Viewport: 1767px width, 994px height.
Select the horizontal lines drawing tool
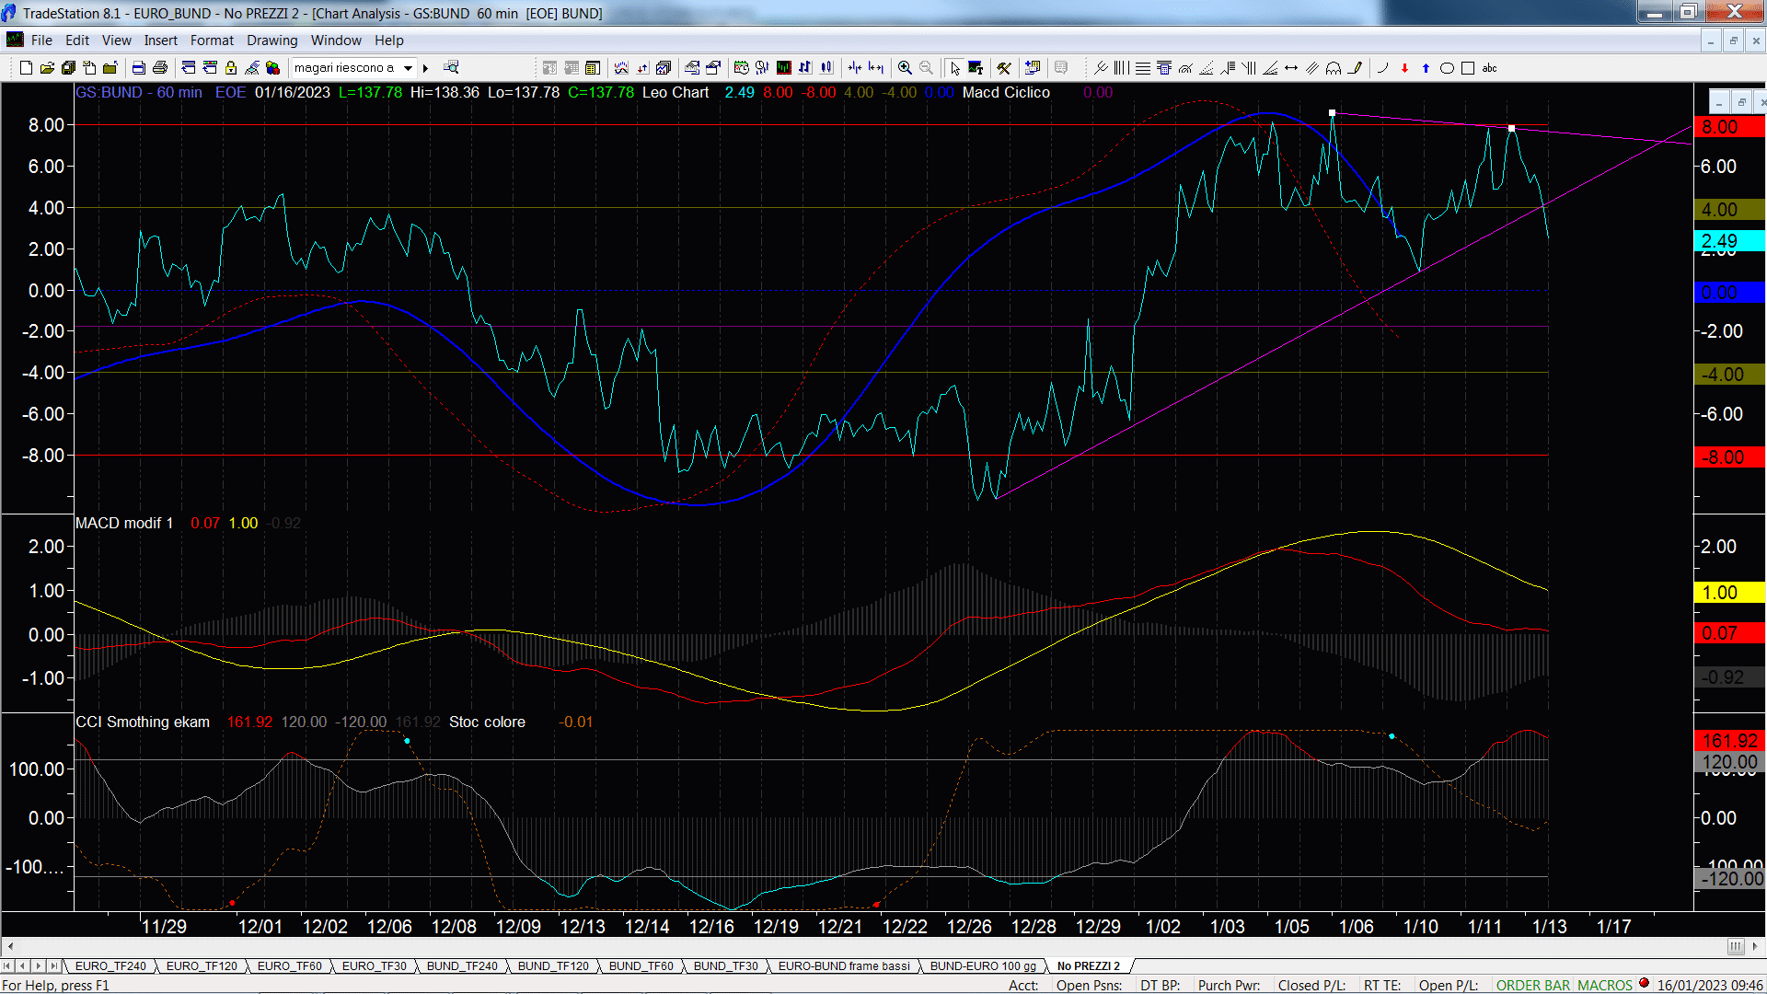coord(1143,68)
